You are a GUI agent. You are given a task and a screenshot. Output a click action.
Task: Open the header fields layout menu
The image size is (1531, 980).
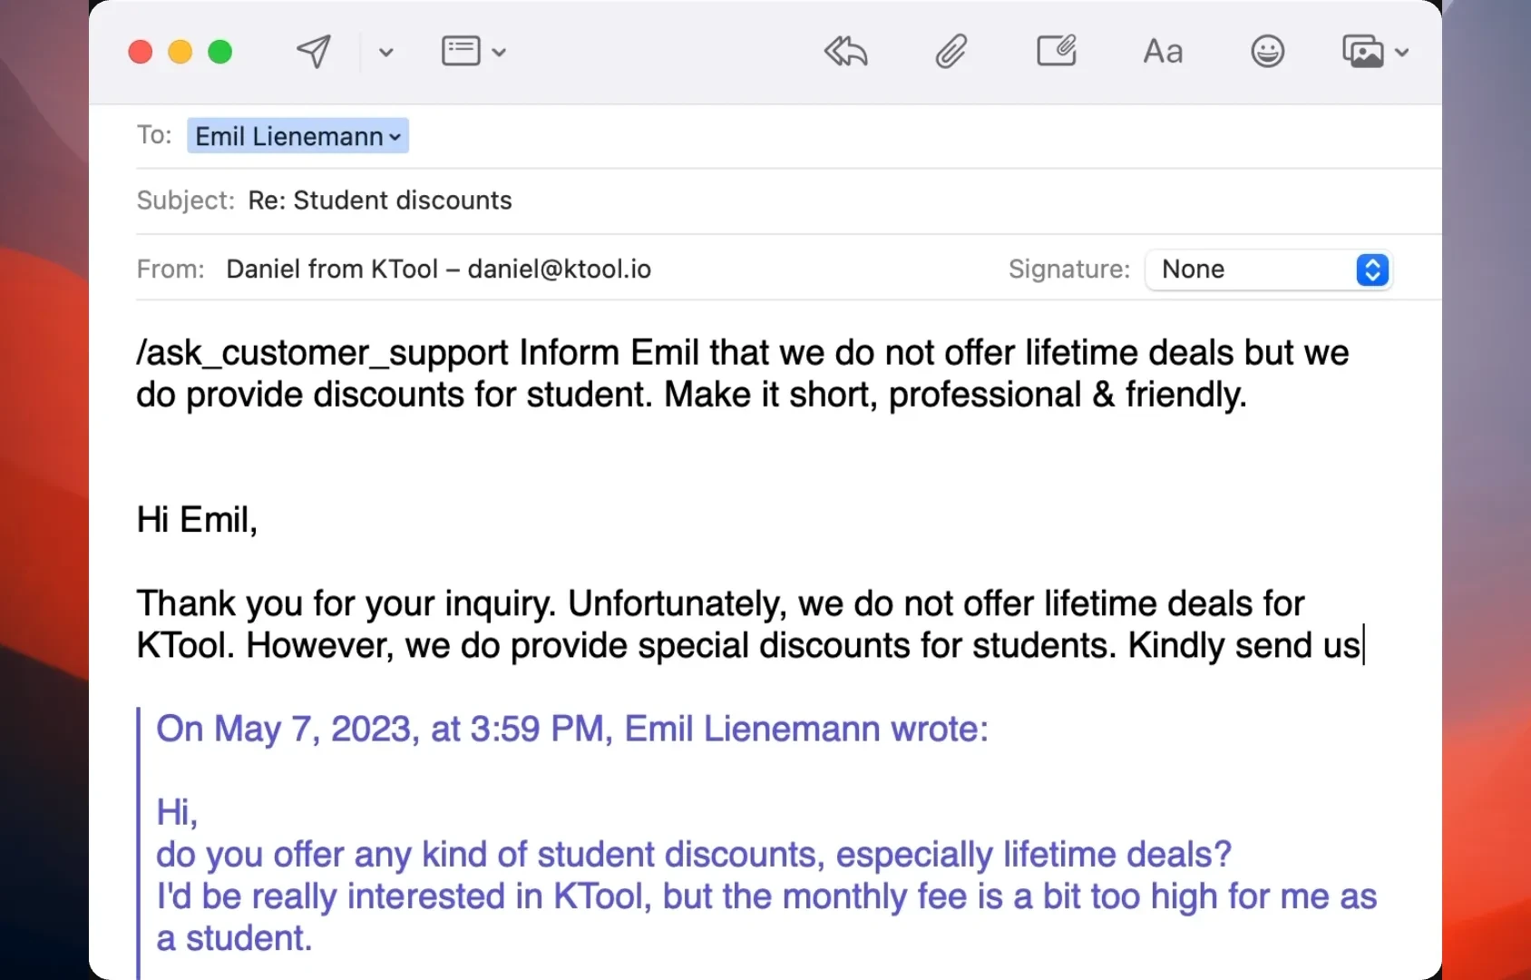tap(473, 52)
